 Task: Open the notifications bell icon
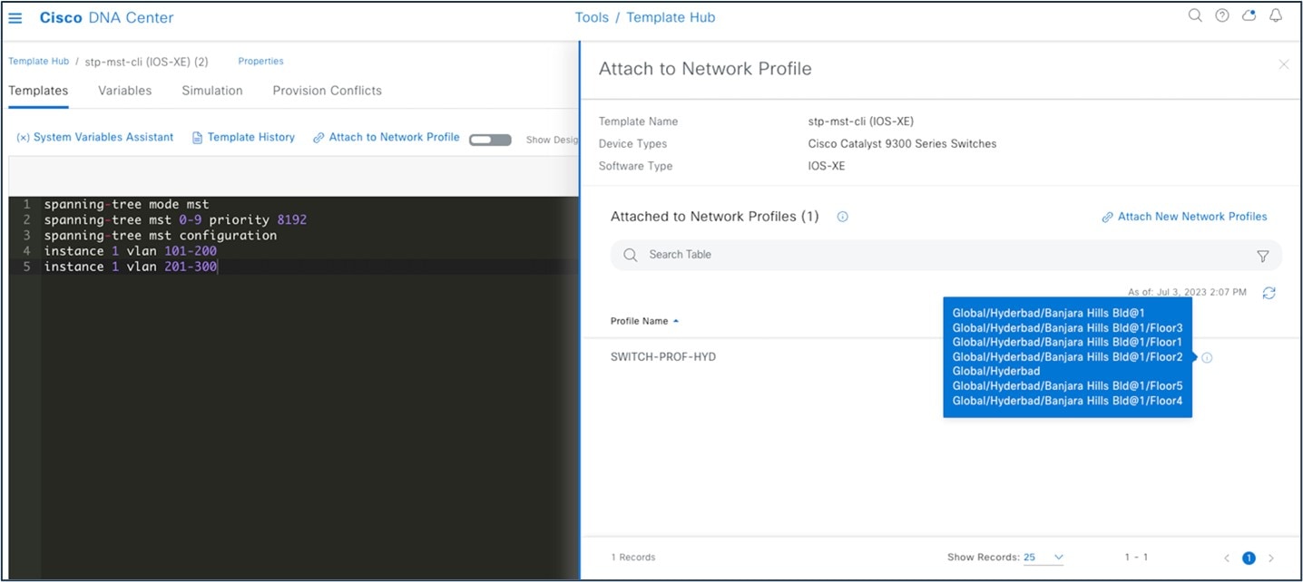(x=1276, y=15)
